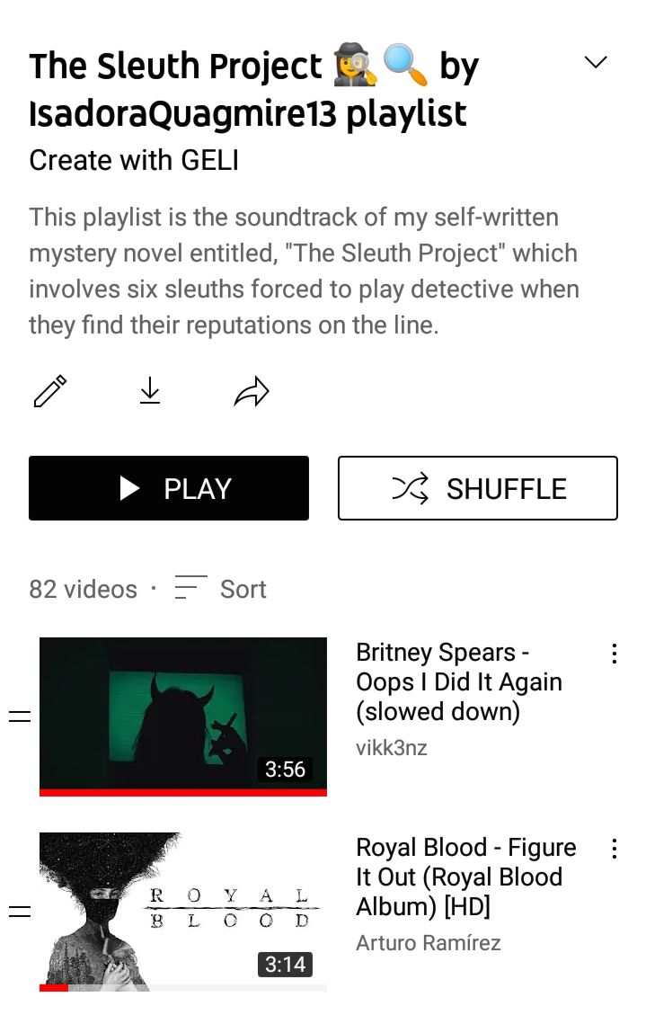Tap the Arturo Ramírez channel name
Image resolution: width=646 pixels, height=1015 pixels.
(428, 943)
